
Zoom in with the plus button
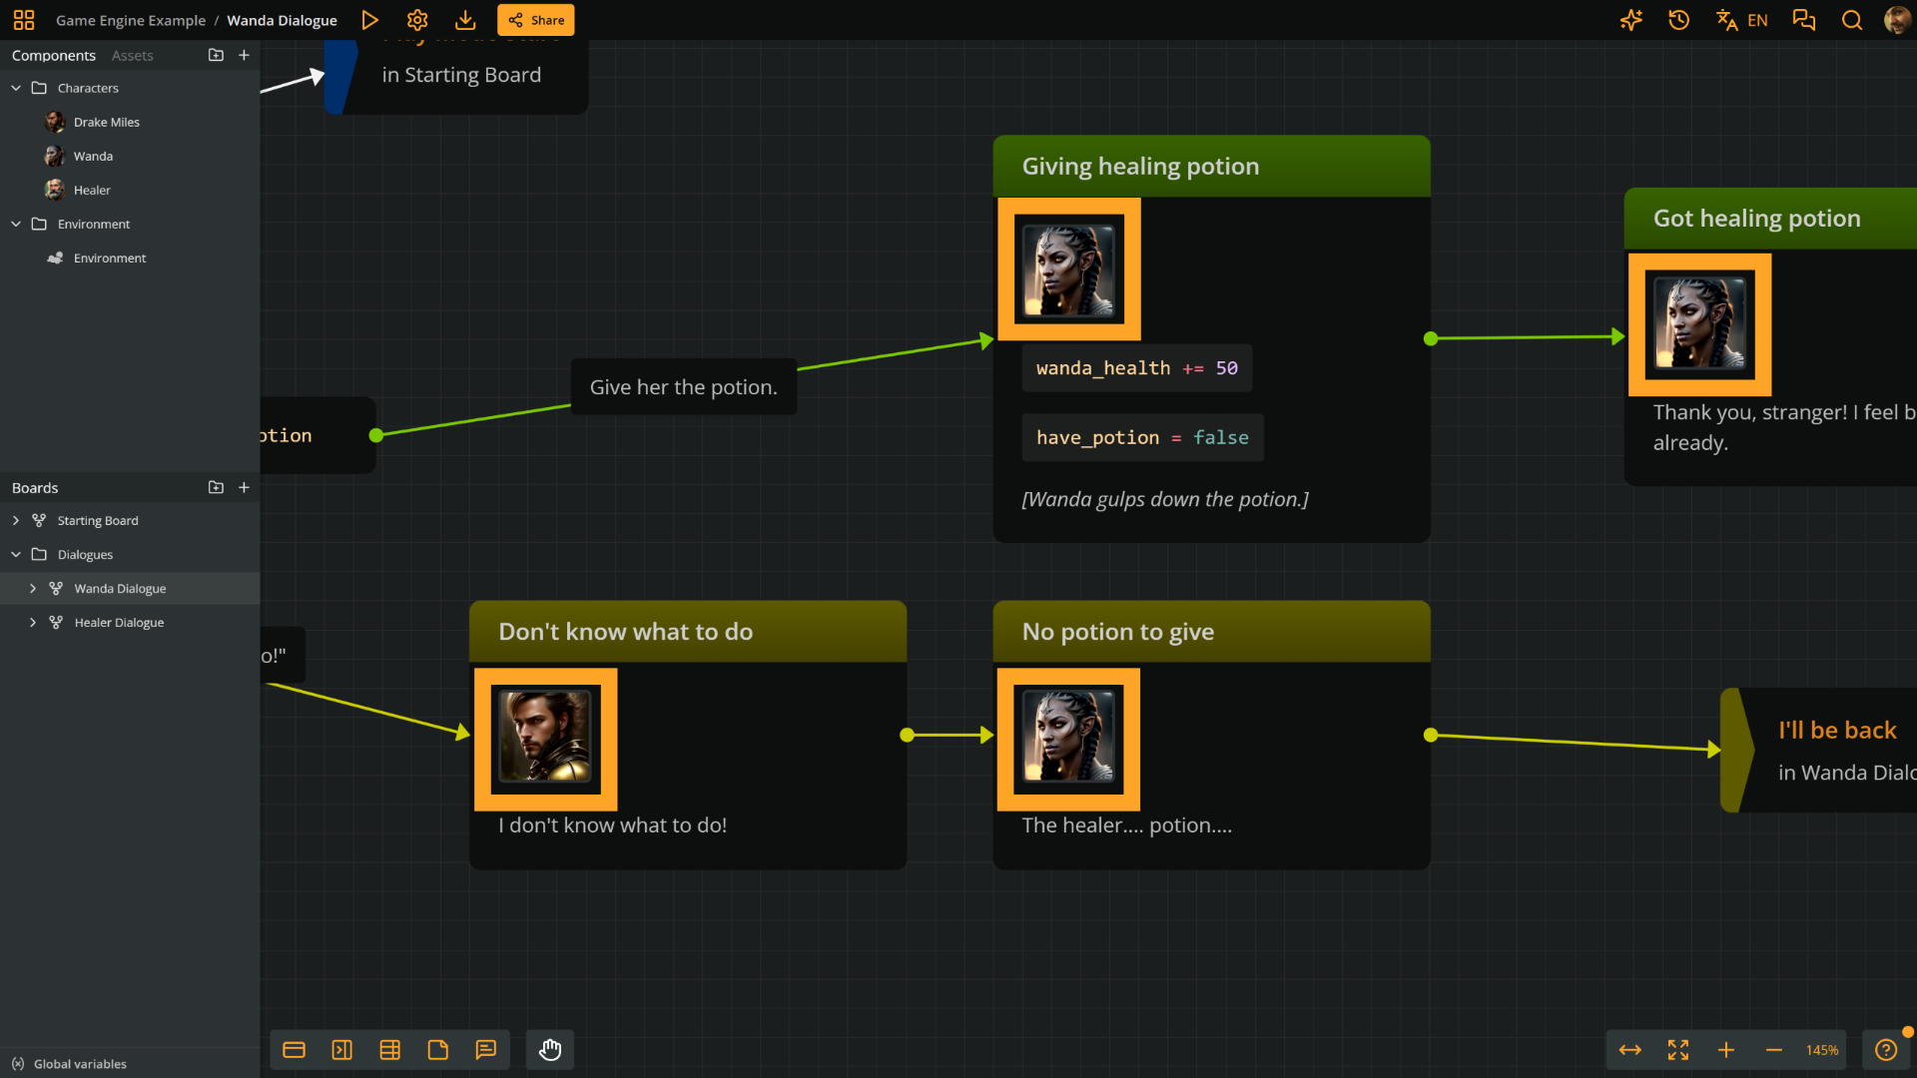tap(1726, 1050)
